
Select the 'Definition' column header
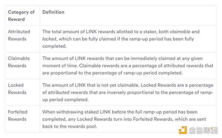(53, 12)
